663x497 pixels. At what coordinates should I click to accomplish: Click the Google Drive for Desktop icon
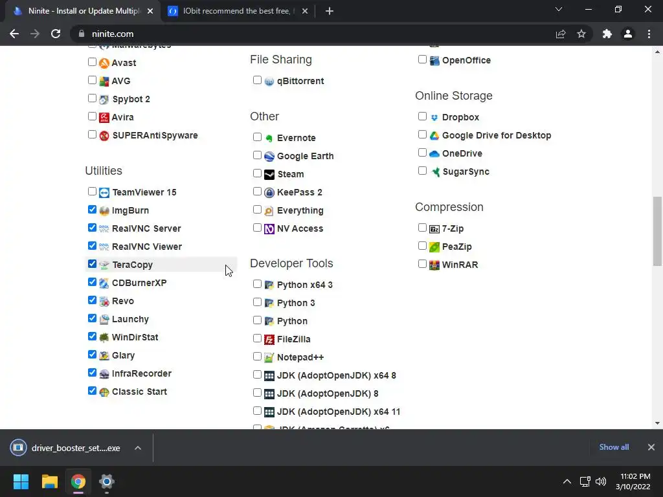(434, 136)
